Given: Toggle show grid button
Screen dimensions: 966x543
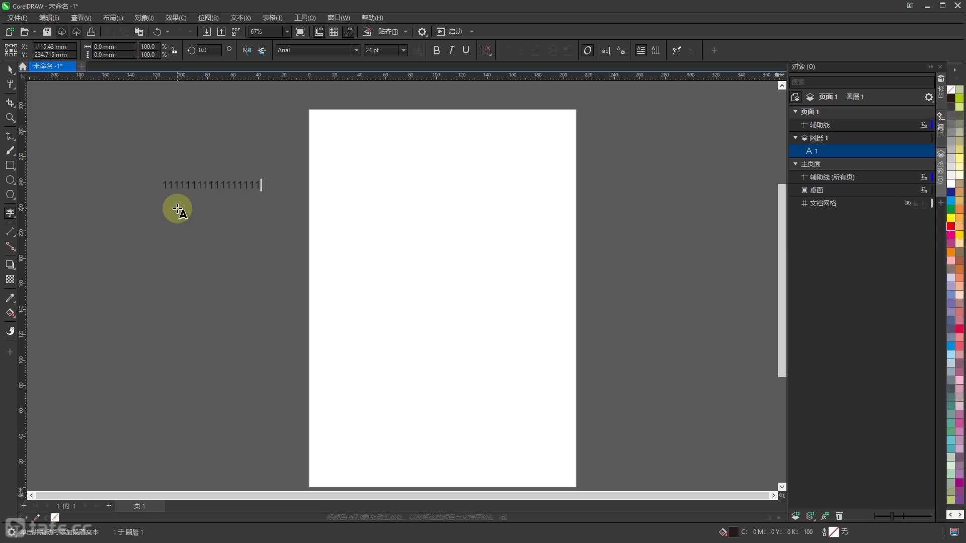Looking at the screenshot, I should (x=334, y=32).
